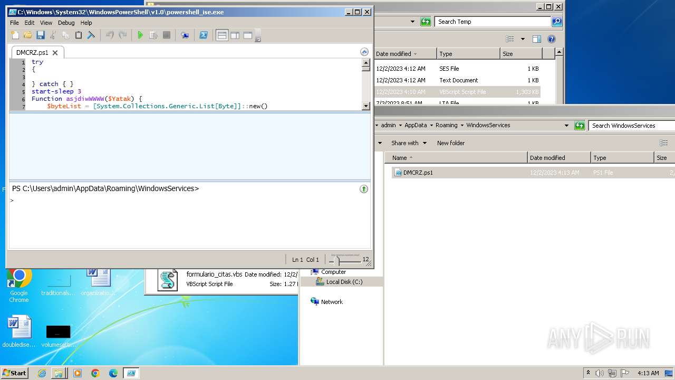Save the DMCRZ.ps1 script

coord(40,35)
